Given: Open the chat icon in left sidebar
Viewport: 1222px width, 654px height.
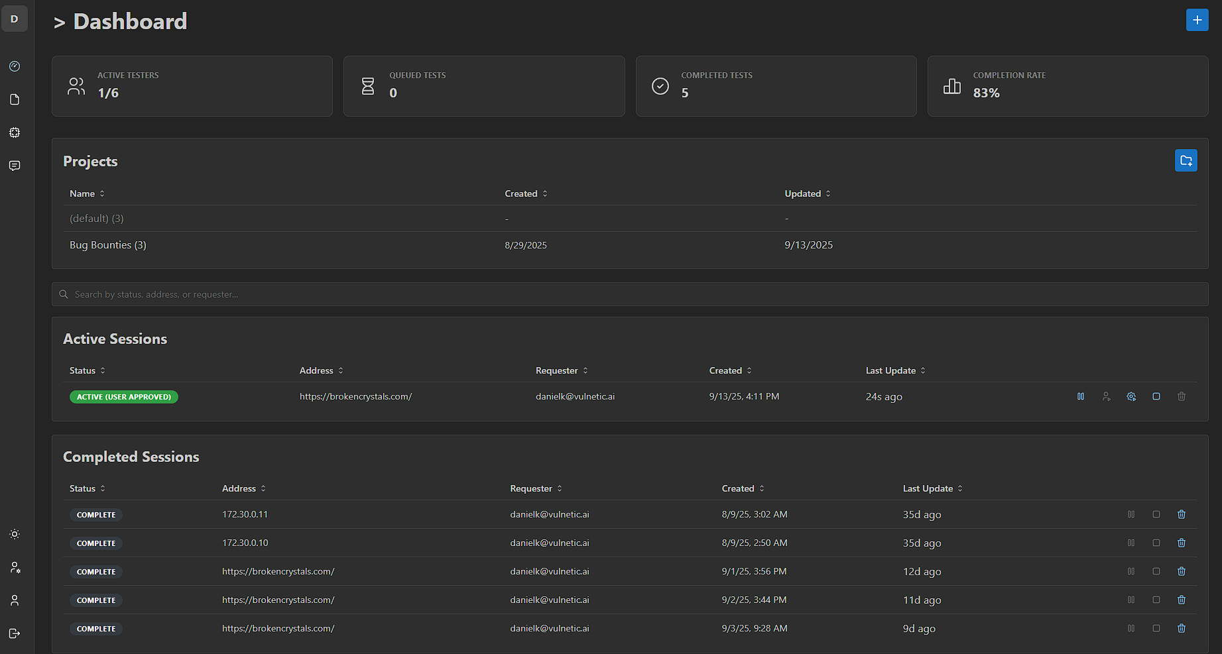Looking at the screenshot, I should pyautogui.click(x=15, y=166).
